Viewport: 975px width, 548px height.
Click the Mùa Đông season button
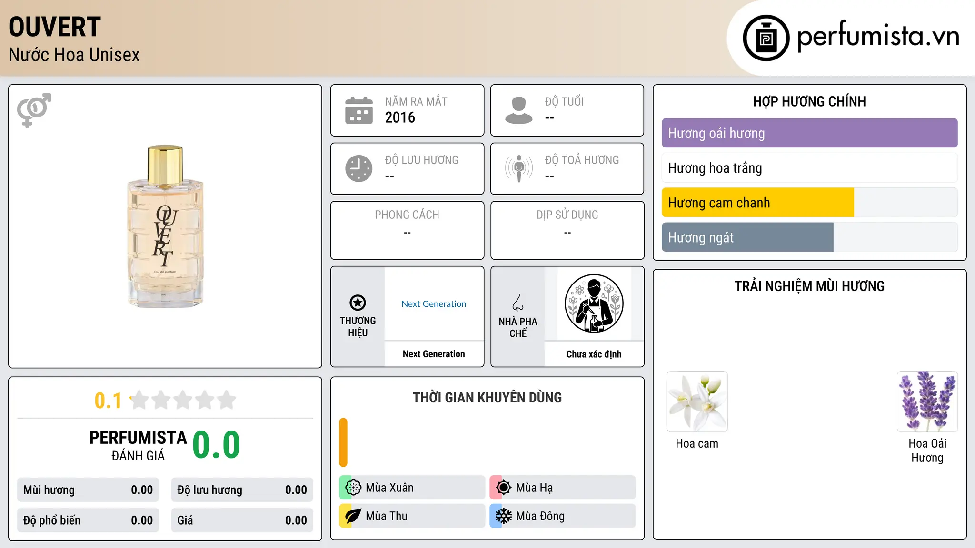tap(563, 516)
